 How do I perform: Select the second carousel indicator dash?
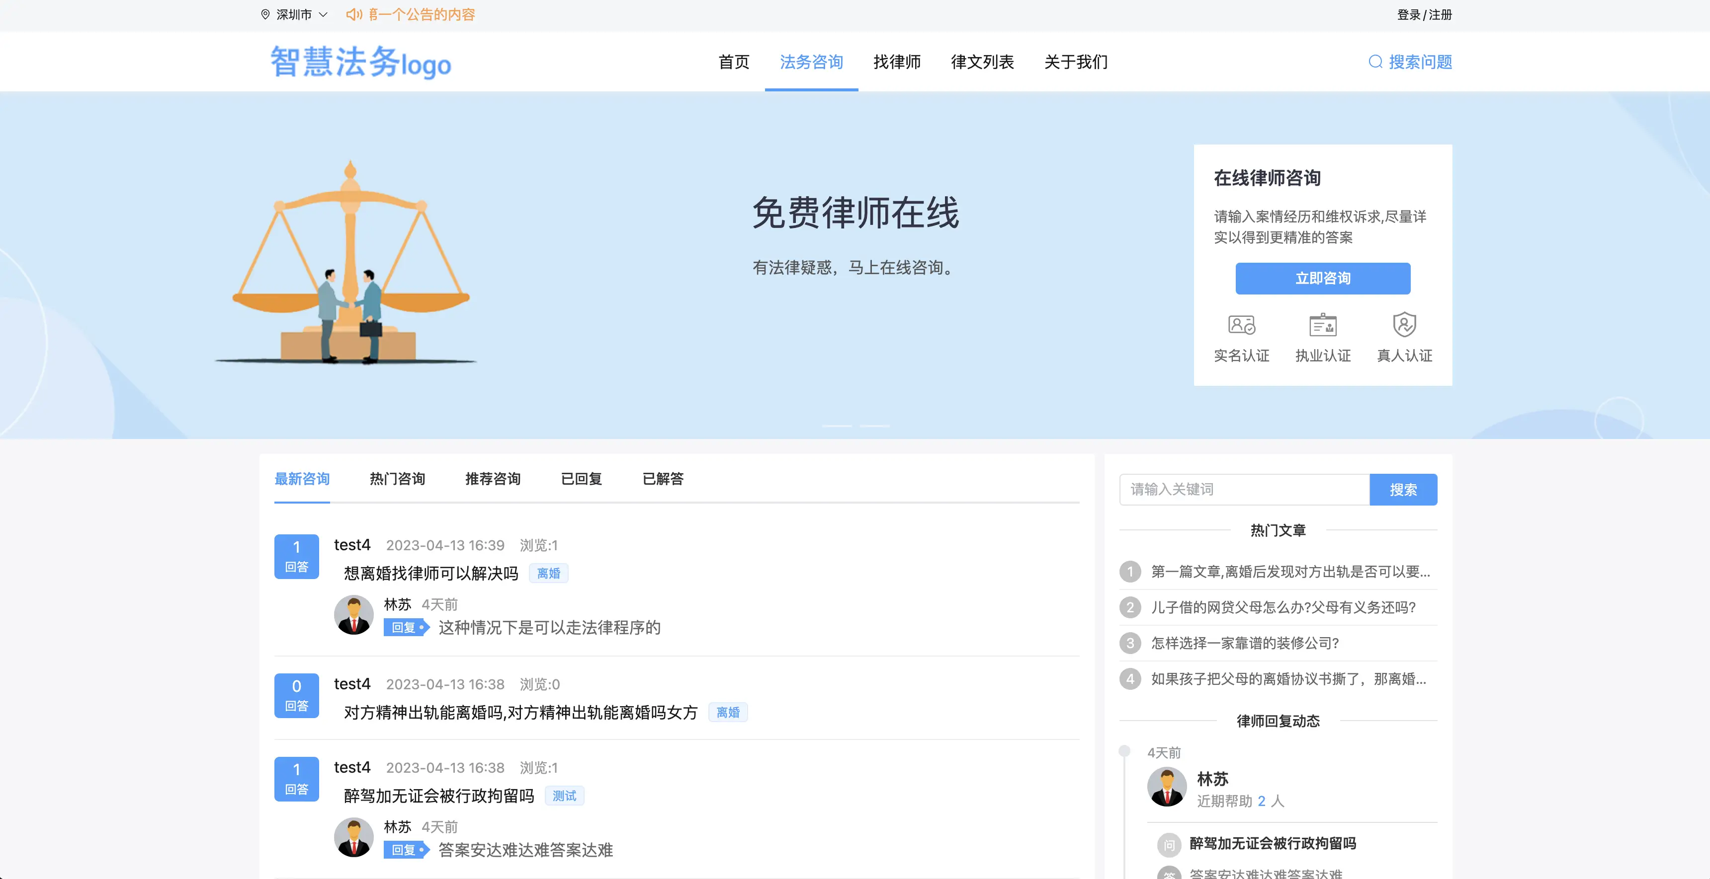[x=875, y=425]
